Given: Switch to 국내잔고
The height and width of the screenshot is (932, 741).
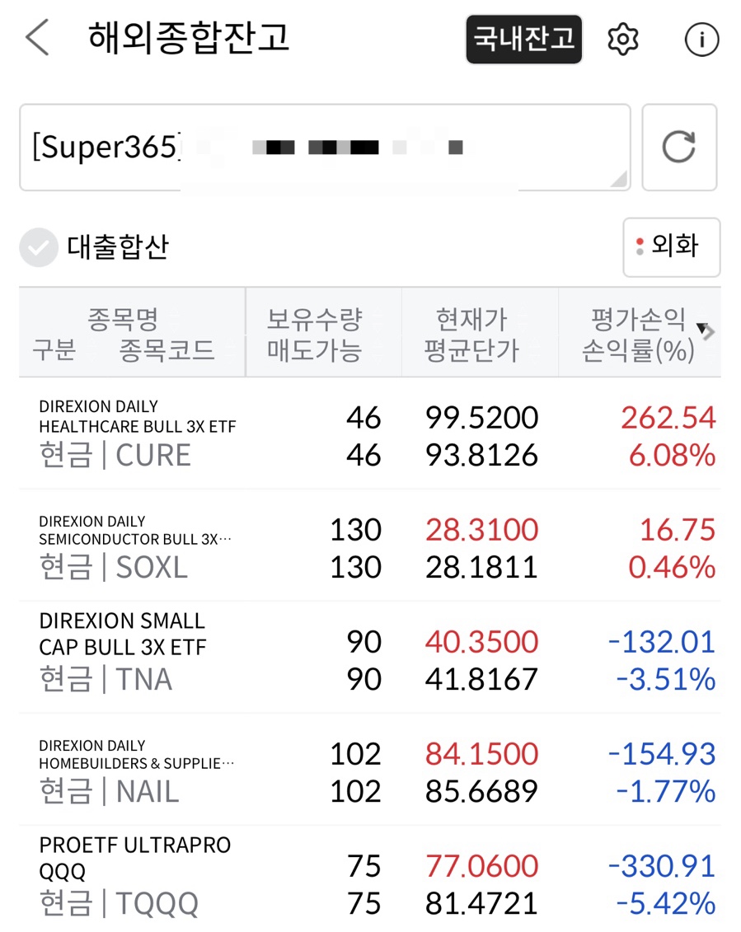Looking at the screenshot, I should point(523,40).
